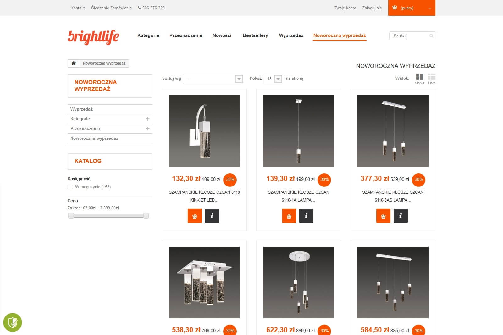Screen dimensions: 503x335
Task: Expand Przeznaczenie in the sidebar
Action: coord(148,128)
